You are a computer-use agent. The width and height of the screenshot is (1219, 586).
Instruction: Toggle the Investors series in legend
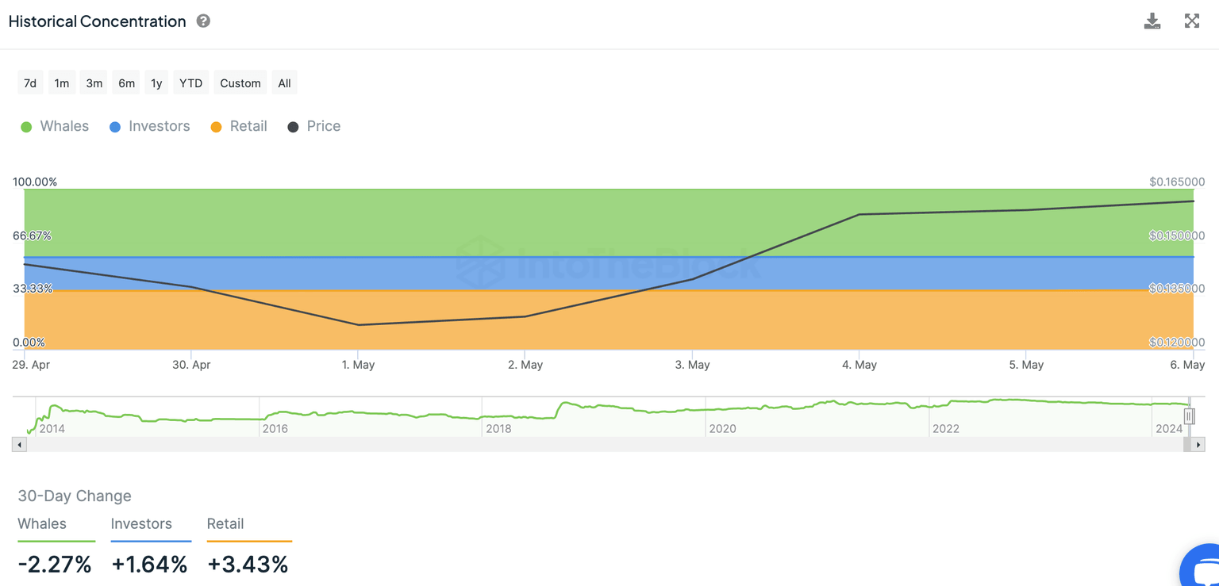point(150,127)
